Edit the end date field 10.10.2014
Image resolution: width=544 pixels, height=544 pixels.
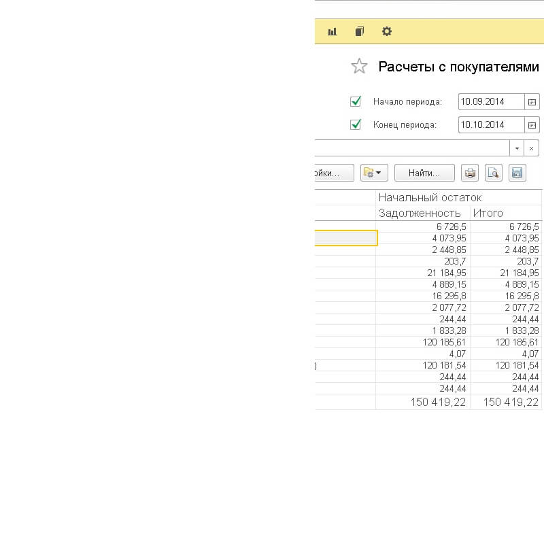[491, 125]
